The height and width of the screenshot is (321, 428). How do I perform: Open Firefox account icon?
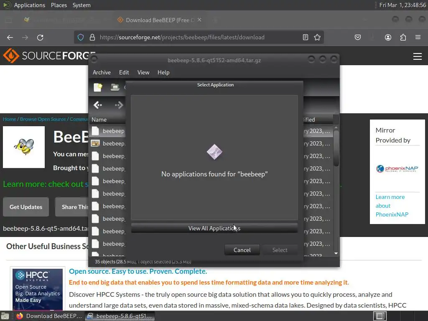point(388,37)
